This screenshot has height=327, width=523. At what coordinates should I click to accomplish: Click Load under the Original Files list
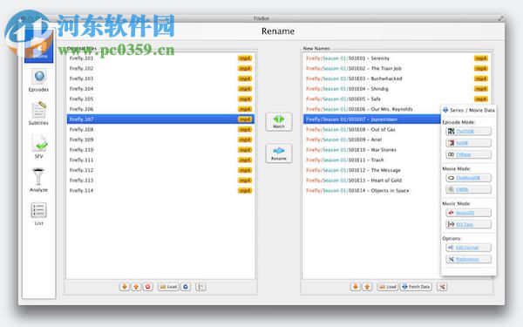(x=168, y=287)
